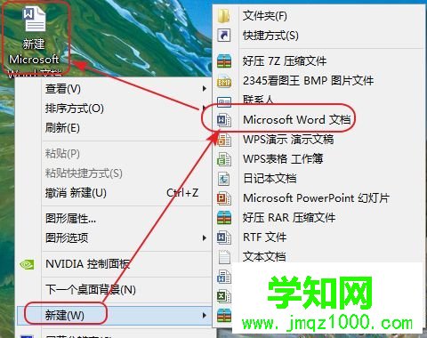Open the 新建(W) submenu entry

[114, 315]
